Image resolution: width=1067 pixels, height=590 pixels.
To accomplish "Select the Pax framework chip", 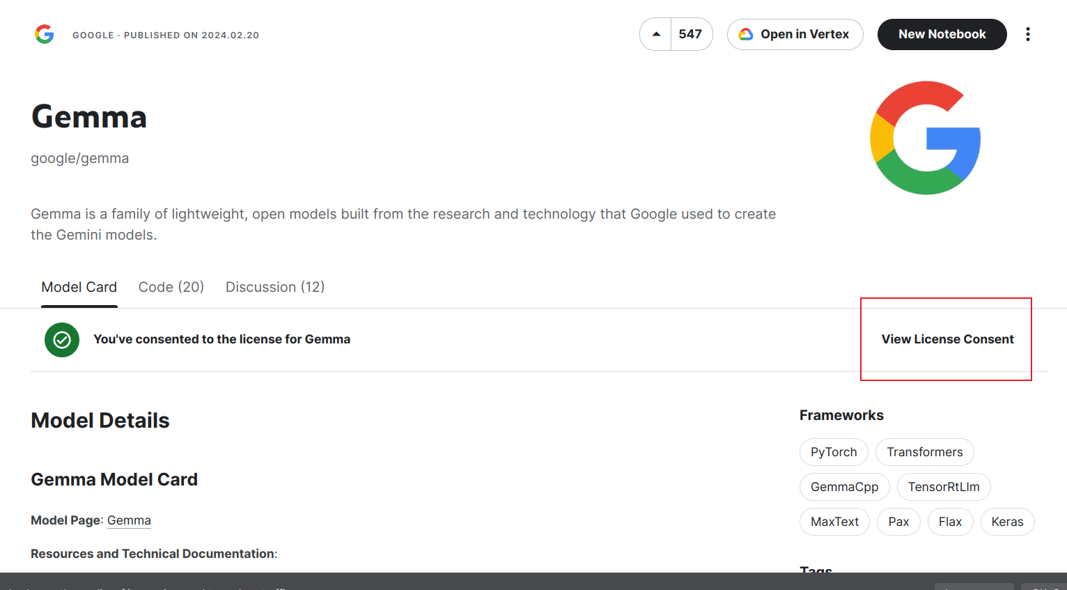I will pos(898,522).
